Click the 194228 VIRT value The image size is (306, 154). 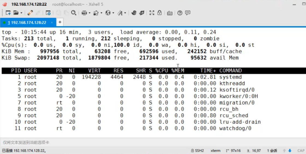click(91, 77)
